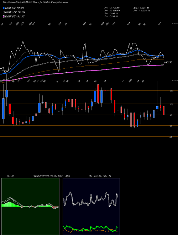Click the tallest red candlestick near 108 level
This screenshot has width=178, height=235.
[98, 94]
